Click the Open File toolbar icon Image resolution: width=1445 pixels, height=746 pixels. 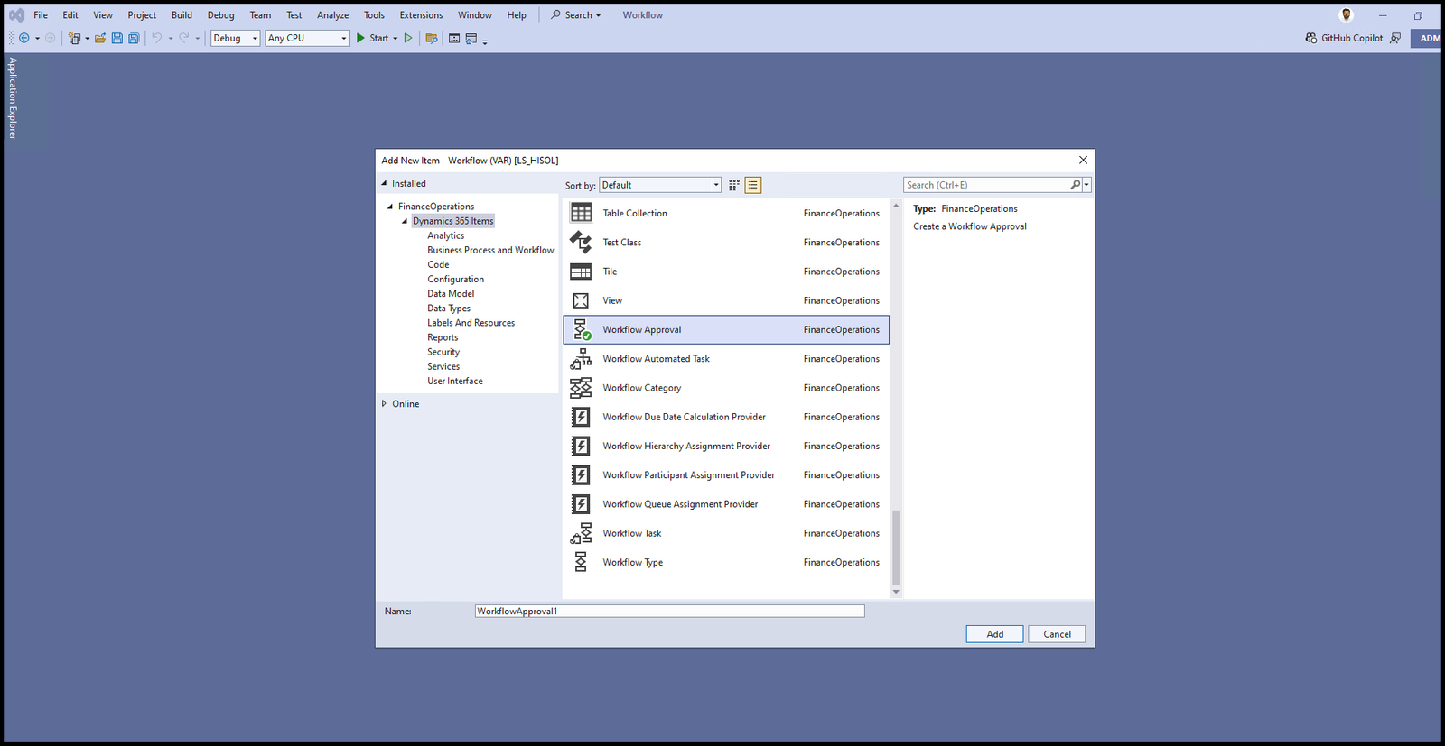tap(100, 38)
